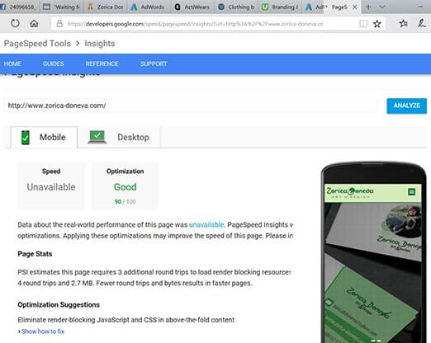Switch to the AdWords browser tab

(148, 7)
